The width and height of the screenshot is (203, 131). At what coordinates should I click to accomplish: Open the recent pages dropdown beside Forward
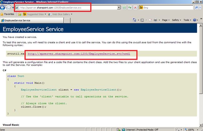[13, 7]
